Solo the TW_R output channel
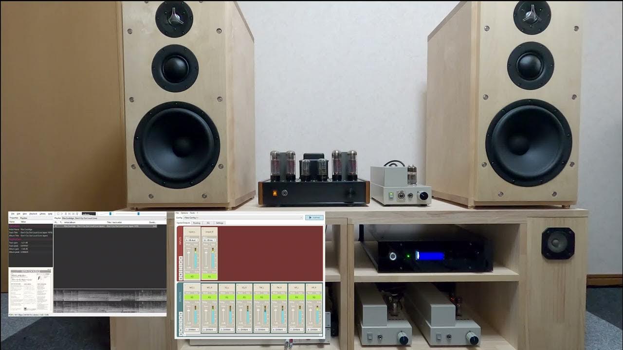This screenshot has width=623, height=350. pos(283,293)
